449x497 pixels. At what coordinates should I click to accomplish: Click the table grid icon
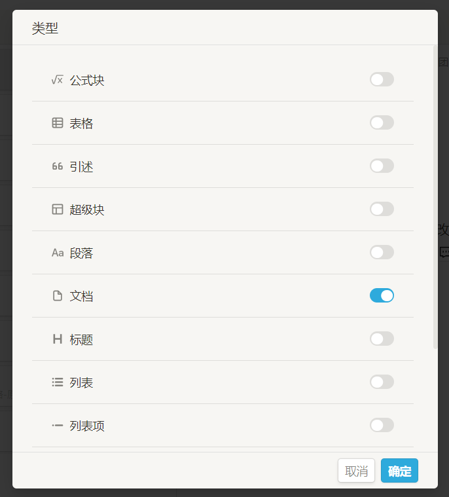tap(58, 123)
